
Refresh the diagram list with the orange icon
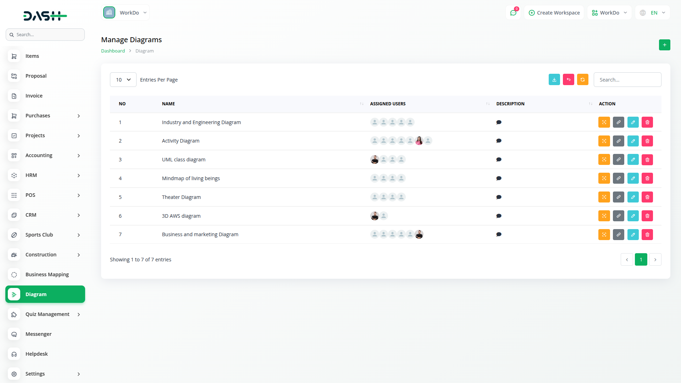[582, 79]
